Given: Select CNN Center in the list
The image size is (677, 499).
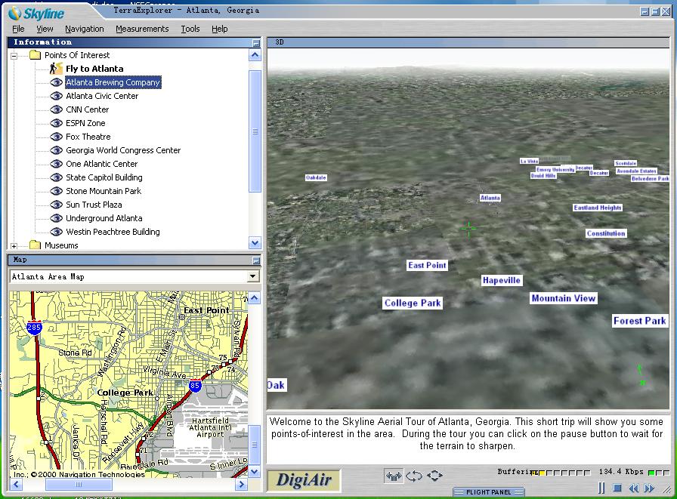Looking at the screenshot, I should point(87,109).
